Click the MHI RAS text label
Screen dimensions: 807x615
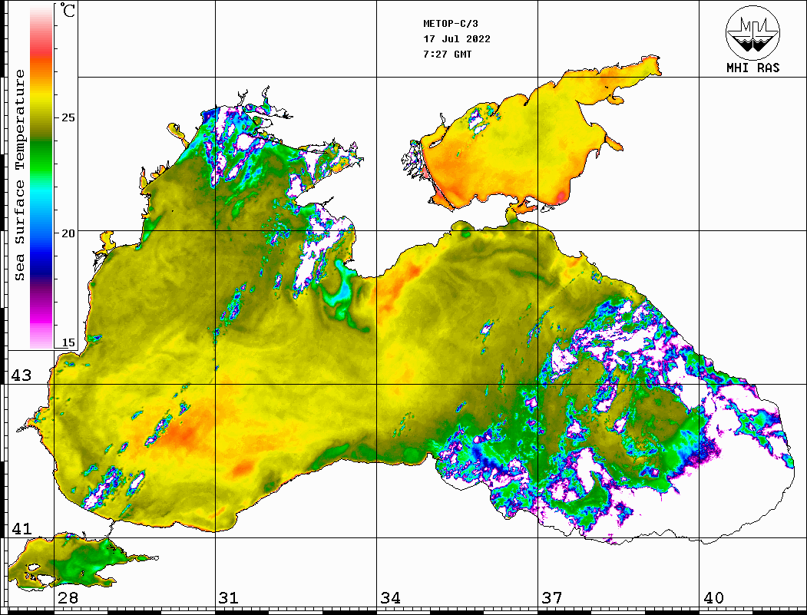[x=753, y=68]
